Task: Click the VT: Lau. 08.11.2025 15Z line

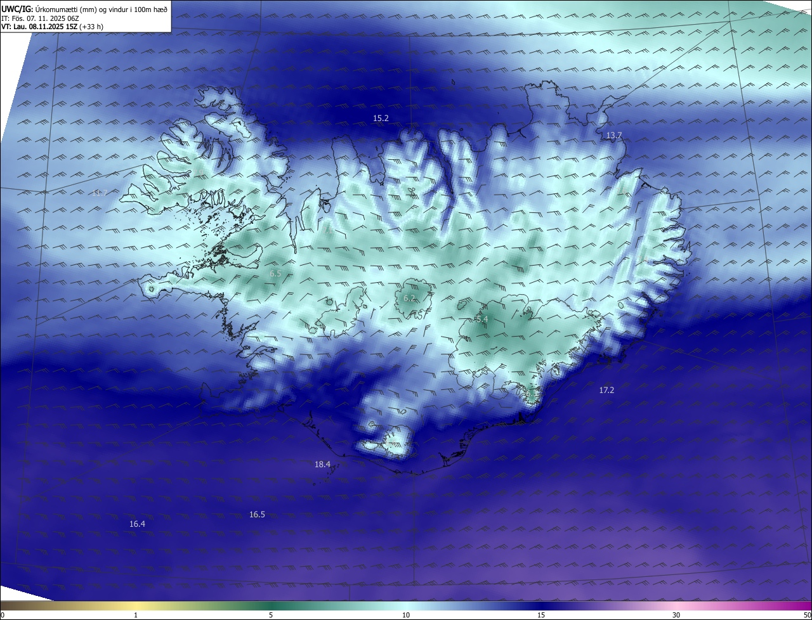Action: (52, 27)
